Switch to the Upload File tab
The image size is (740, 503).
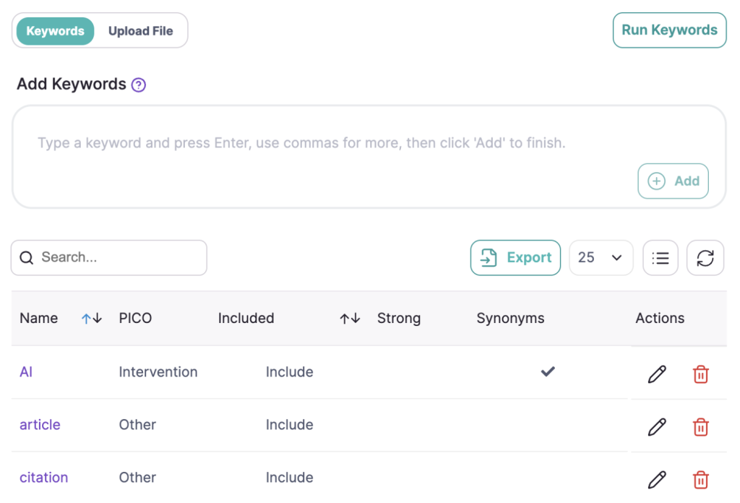tap(141, 31)
